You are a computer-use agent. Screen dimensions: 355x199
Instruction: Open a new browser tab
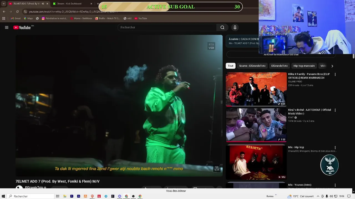[x=98, y=4]
